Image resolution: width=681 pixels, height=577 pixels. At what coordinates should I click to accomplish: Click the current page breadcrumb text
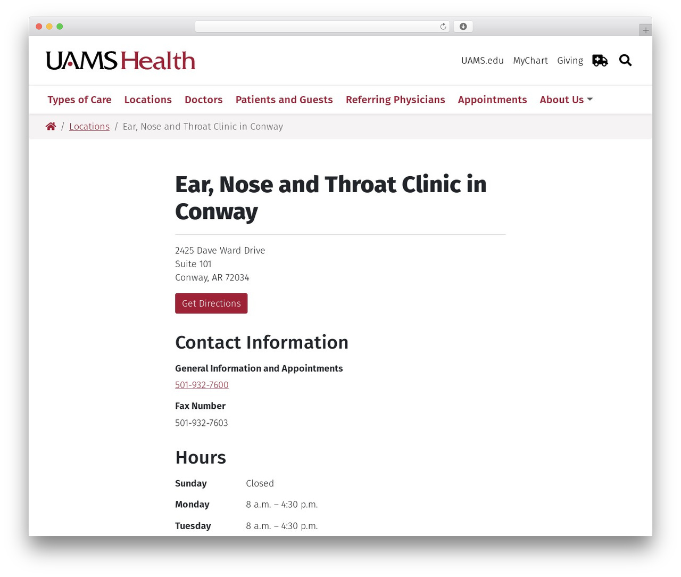pyautogui.click(x=203, y=127)
